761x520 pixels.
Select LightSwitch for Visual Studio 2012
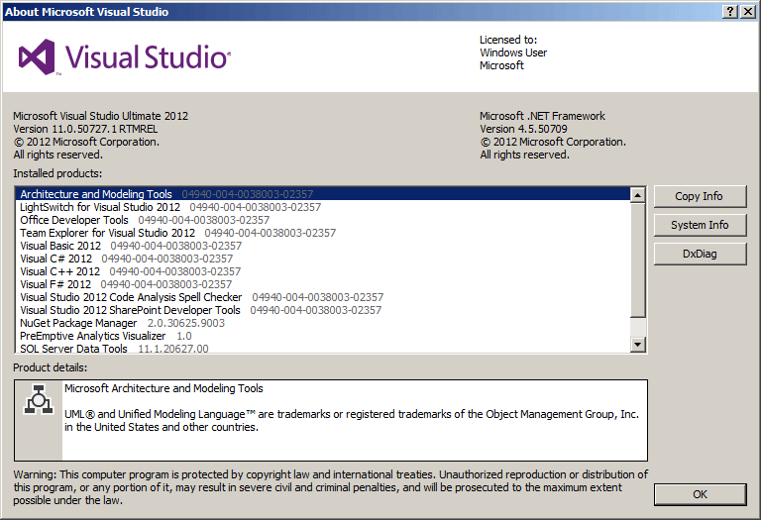coord(323,207)
